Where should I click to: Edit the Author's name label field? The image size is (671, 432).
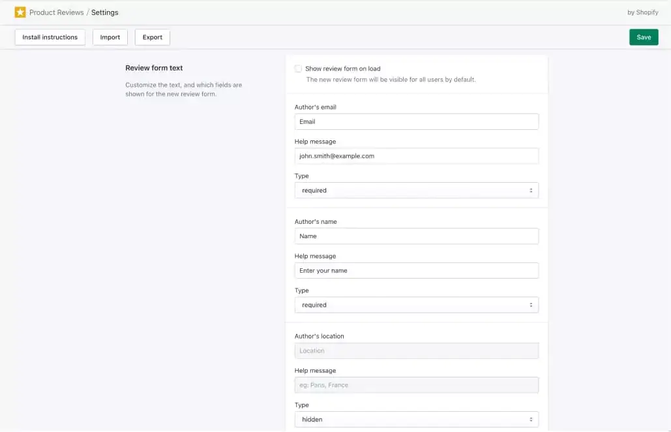tap(417, 236)
